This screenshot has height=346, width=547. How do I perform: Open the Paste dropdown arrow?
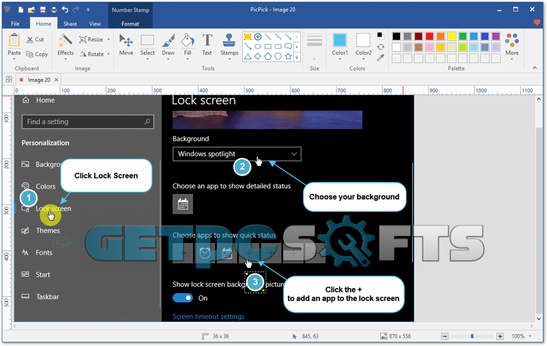tap(14, 60)
